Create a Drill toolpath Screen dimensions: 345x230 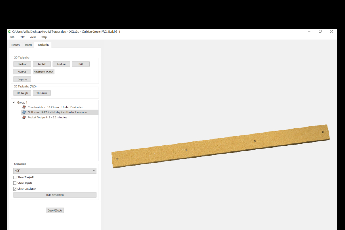coord(81,64)
